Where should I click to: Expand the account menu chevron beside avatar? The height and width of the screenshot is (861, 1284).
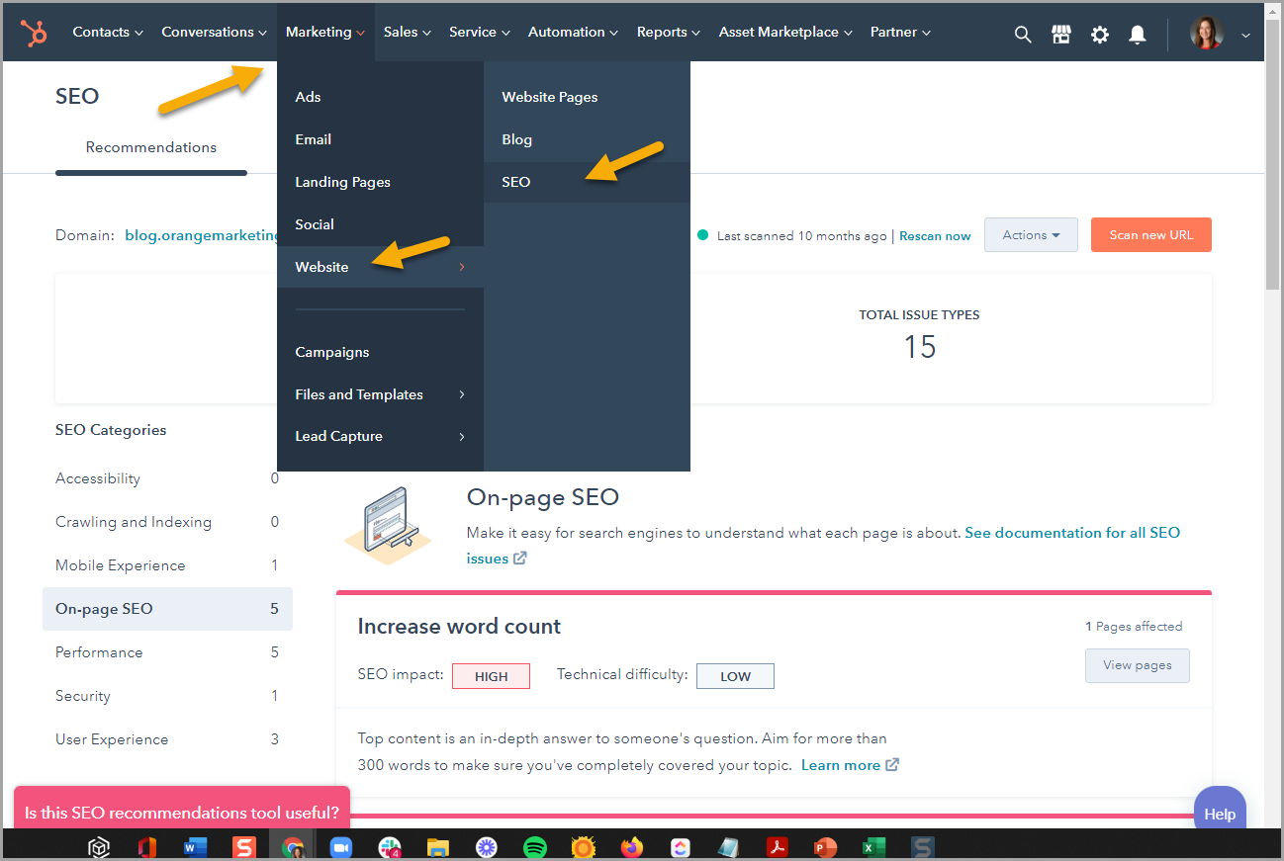click(x=1245, y=36)
